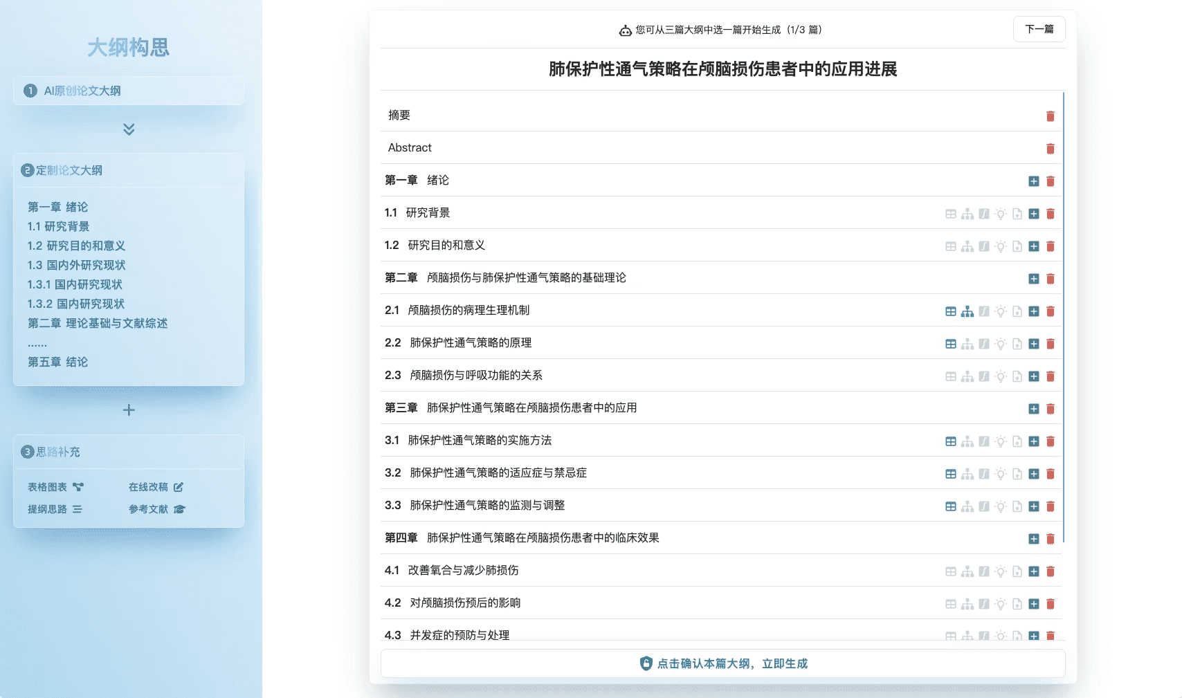Expand hidden chapters via the ellipsis row
The height and width of the screenshot is (698, 1182).
click(37, 342)
